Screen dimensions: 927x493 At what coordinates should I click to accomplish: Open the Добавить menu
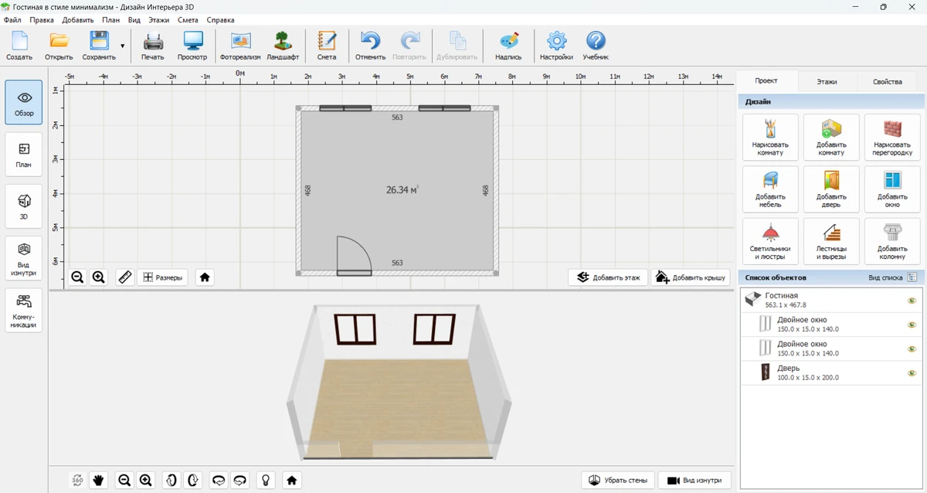tap(78, 20)
